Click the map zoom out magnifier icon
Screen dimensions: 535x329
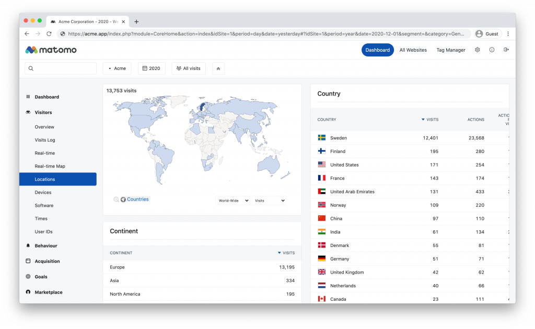(x=116, y=199)
